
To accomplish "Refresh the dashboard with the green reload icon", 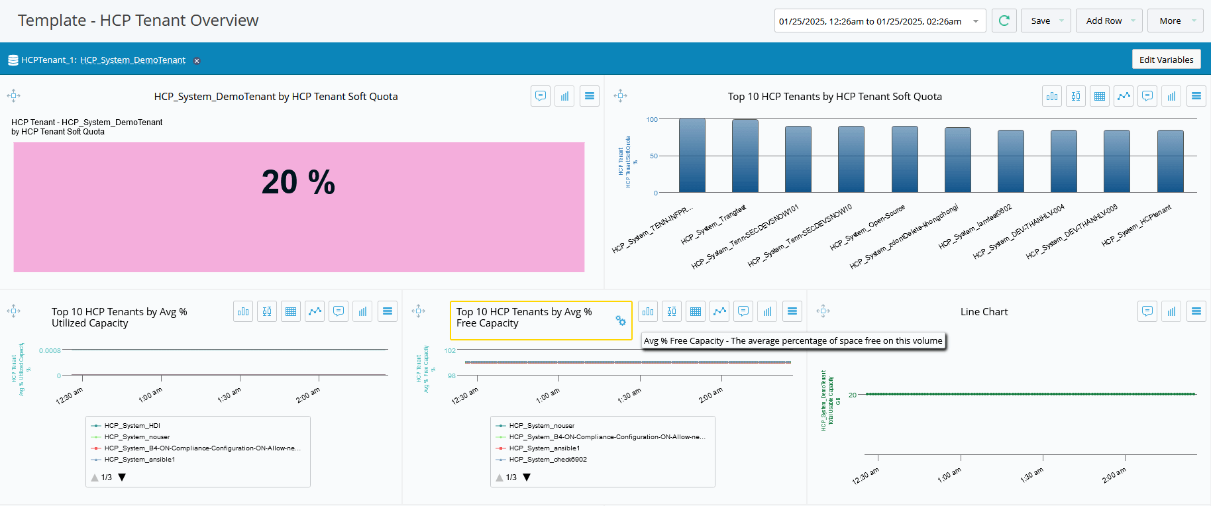I will [1004, 21].
